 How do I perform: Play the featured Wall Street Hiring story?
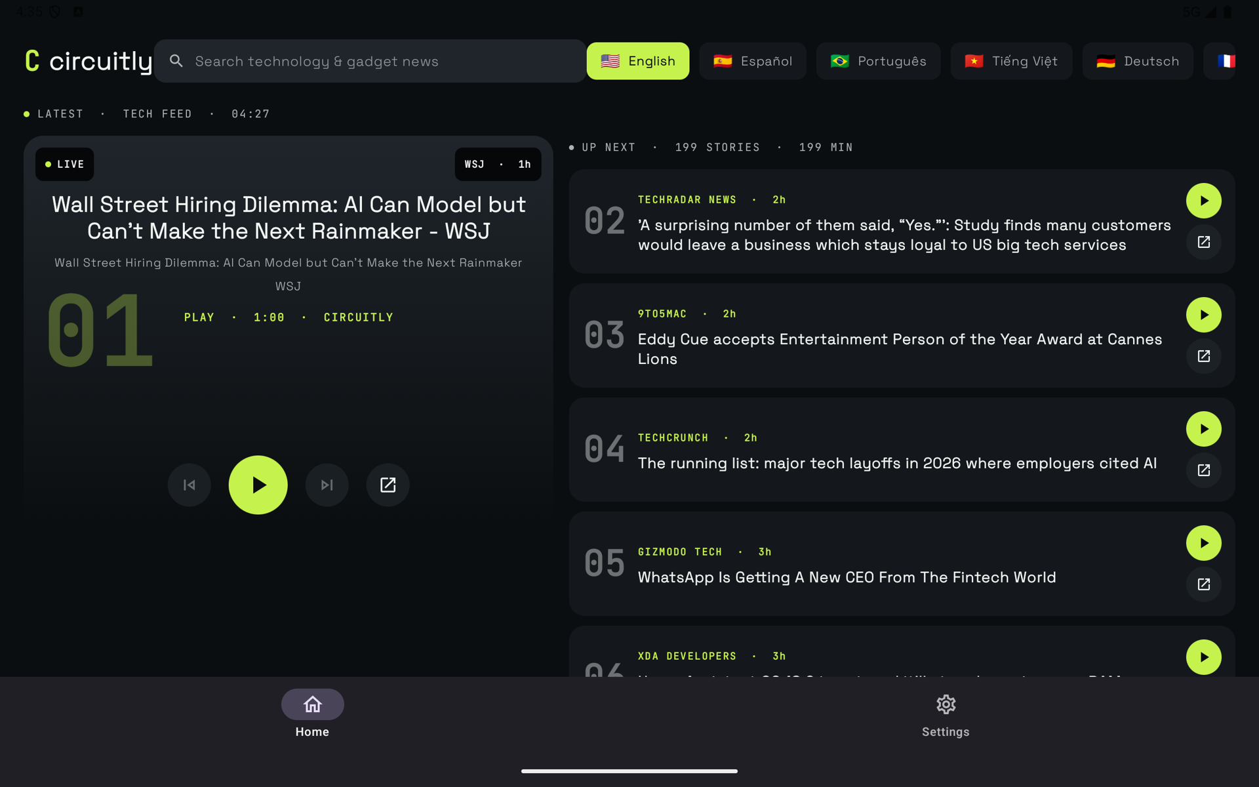(258, 485)
